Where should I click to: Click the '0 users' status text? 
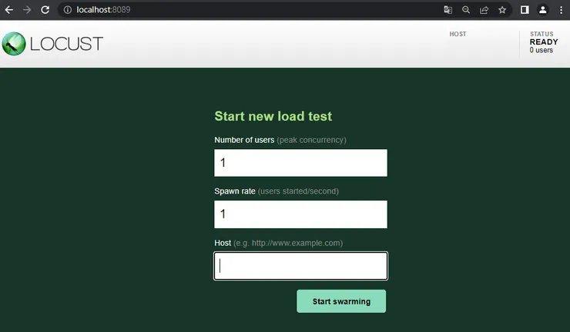click(x=541, y=51)
